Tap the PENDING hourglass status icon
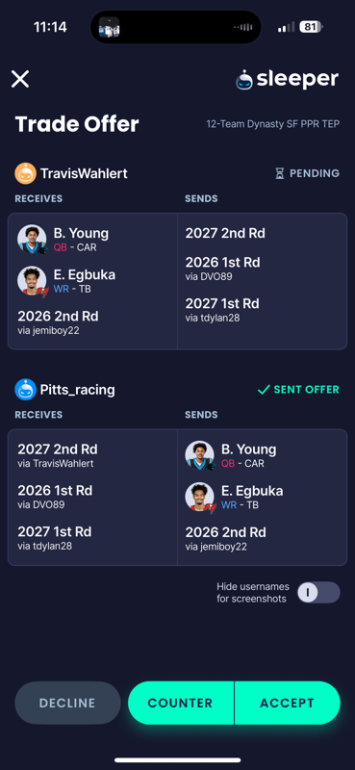The image size is (355, 770). (279, 173)
